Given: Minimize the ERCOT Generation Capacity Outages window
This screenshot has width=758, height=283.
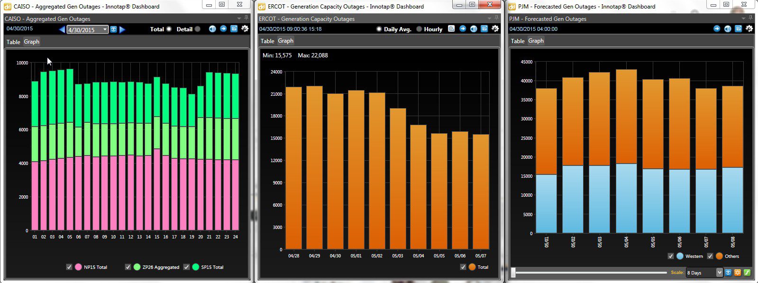Looking at the screenshot, I should pos(459,4).
